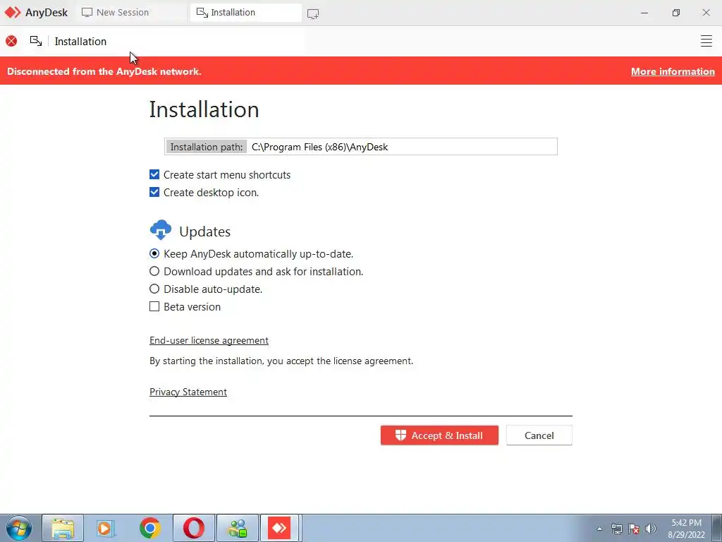The height and width of the screenshot is (542, 722).
Task: Click the Disconnected from the AnyDesk network message
Action: (x=104, y=71)
